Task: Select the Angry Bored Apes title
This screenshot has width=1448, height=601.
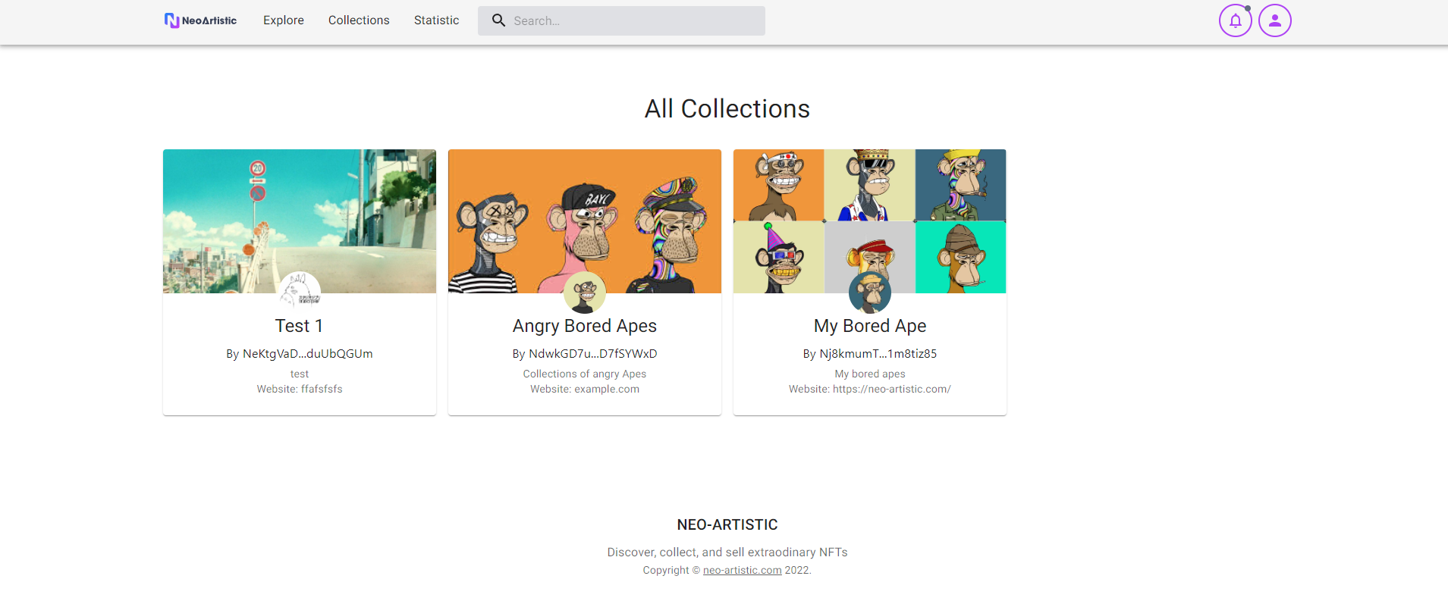Action: coord(585,326)
